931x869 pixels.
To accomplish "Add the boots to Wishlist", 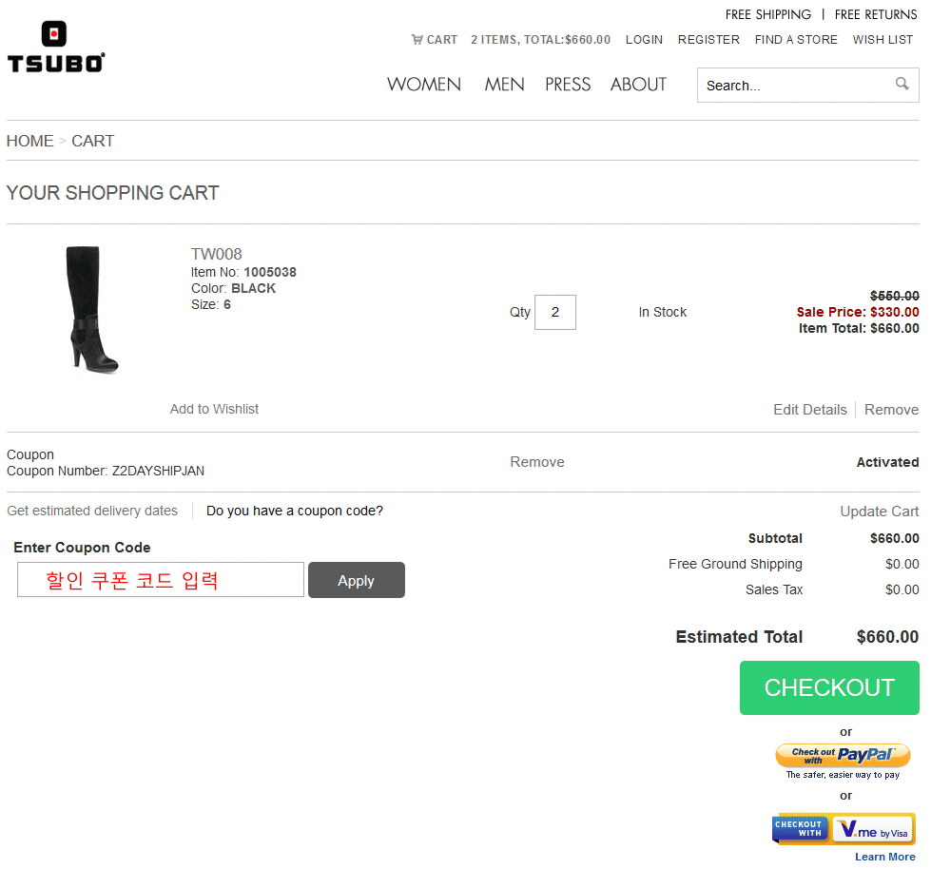I will [214, 409].
